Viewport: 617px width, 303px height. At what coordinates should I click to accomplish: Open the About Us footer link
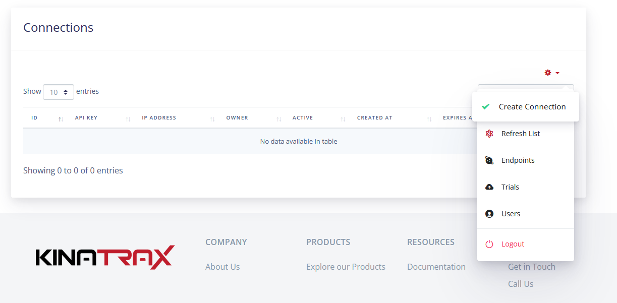(x=222, y=267)
